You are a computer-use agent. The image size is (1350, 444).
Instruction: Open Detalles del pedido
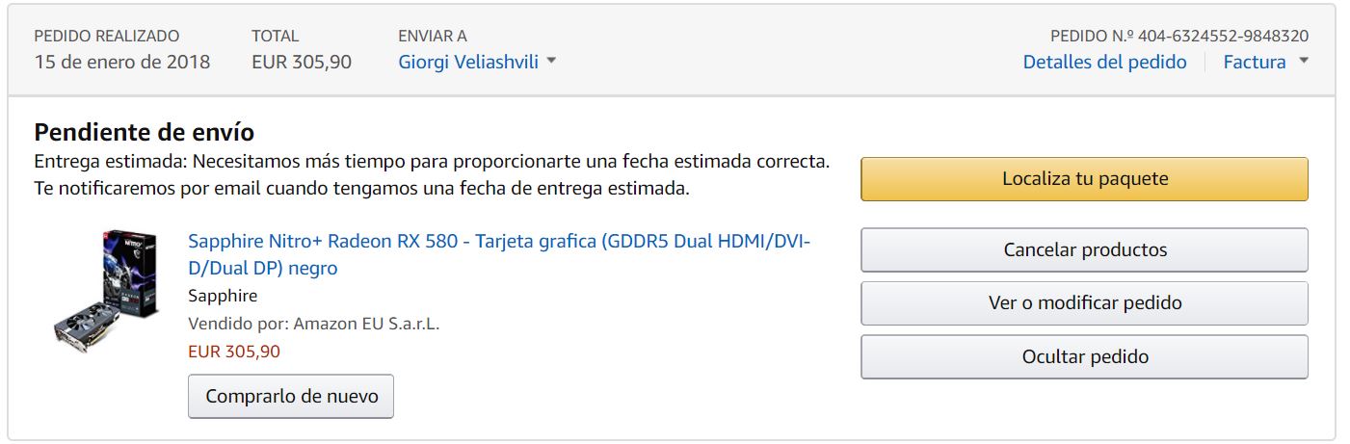1104,63
